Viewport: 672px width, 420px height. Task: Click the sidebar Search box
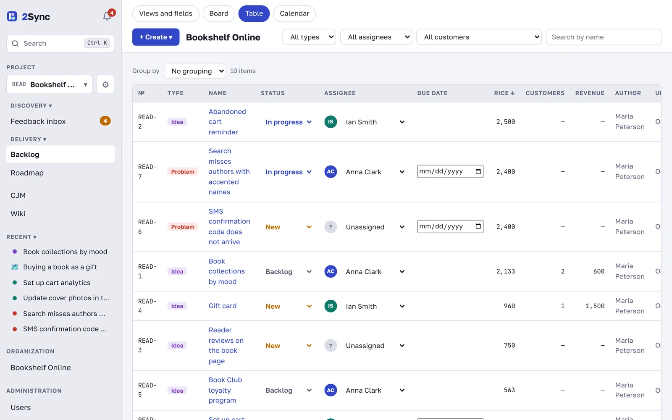coord(60,44)
